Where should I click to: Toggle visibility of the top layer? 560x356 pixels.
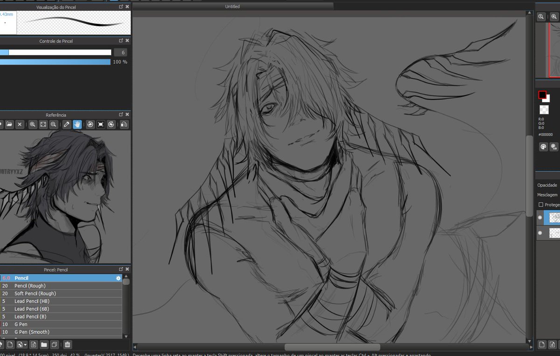coord(540,217)
